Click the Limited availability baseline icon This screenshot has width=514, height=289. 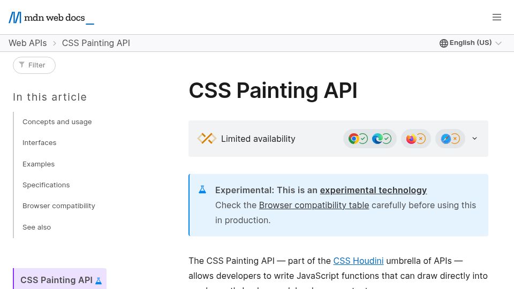(x=207, y=139)
